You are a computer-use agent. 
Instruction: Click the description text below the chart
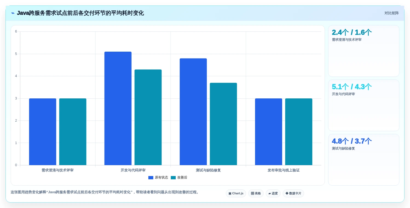pyautogui.click(x=105, y=192)
